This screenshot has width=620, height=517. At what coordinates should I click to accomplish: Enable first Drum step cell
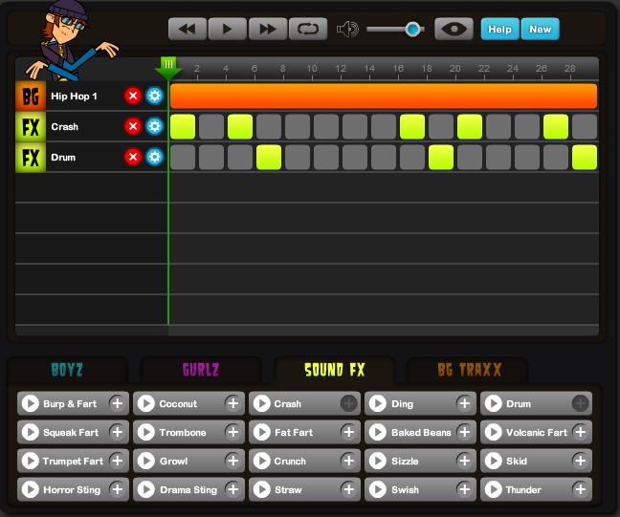tap(183, 157)
